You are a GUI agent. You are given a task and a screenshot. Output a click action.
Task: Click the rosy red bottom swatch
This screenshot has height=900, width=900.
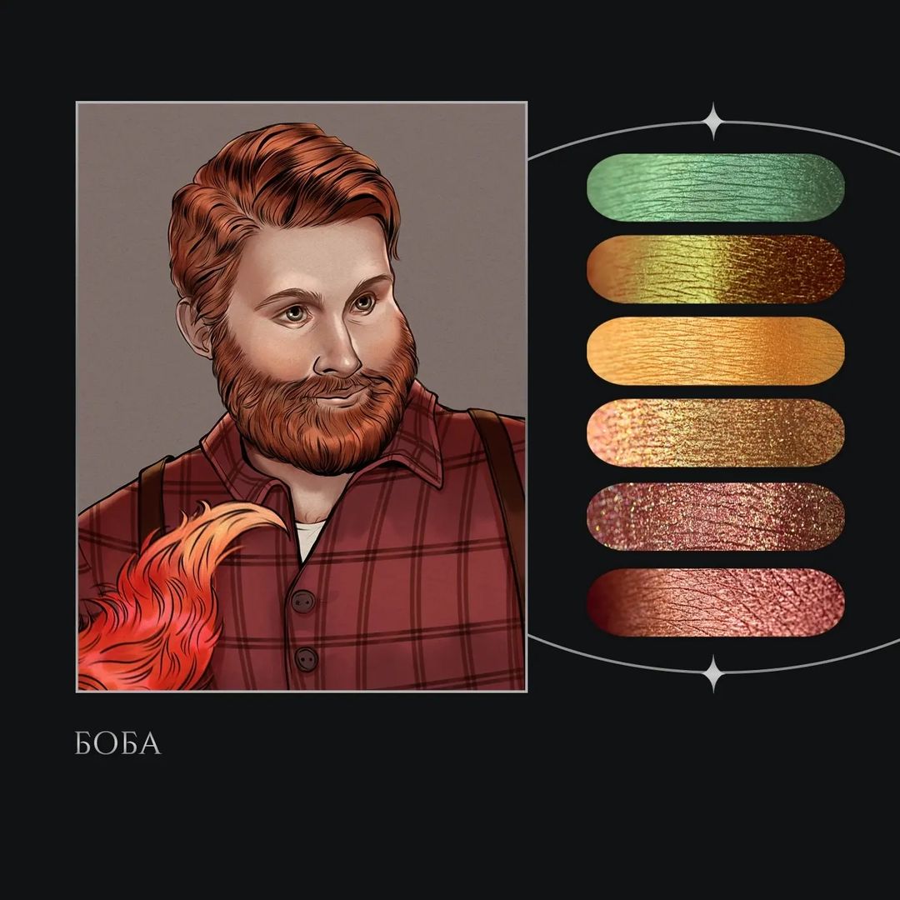715,602
